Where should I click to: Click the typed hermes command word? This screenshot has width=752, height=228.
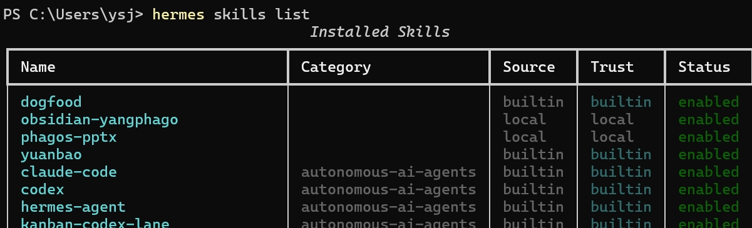[x=178, y=14]
